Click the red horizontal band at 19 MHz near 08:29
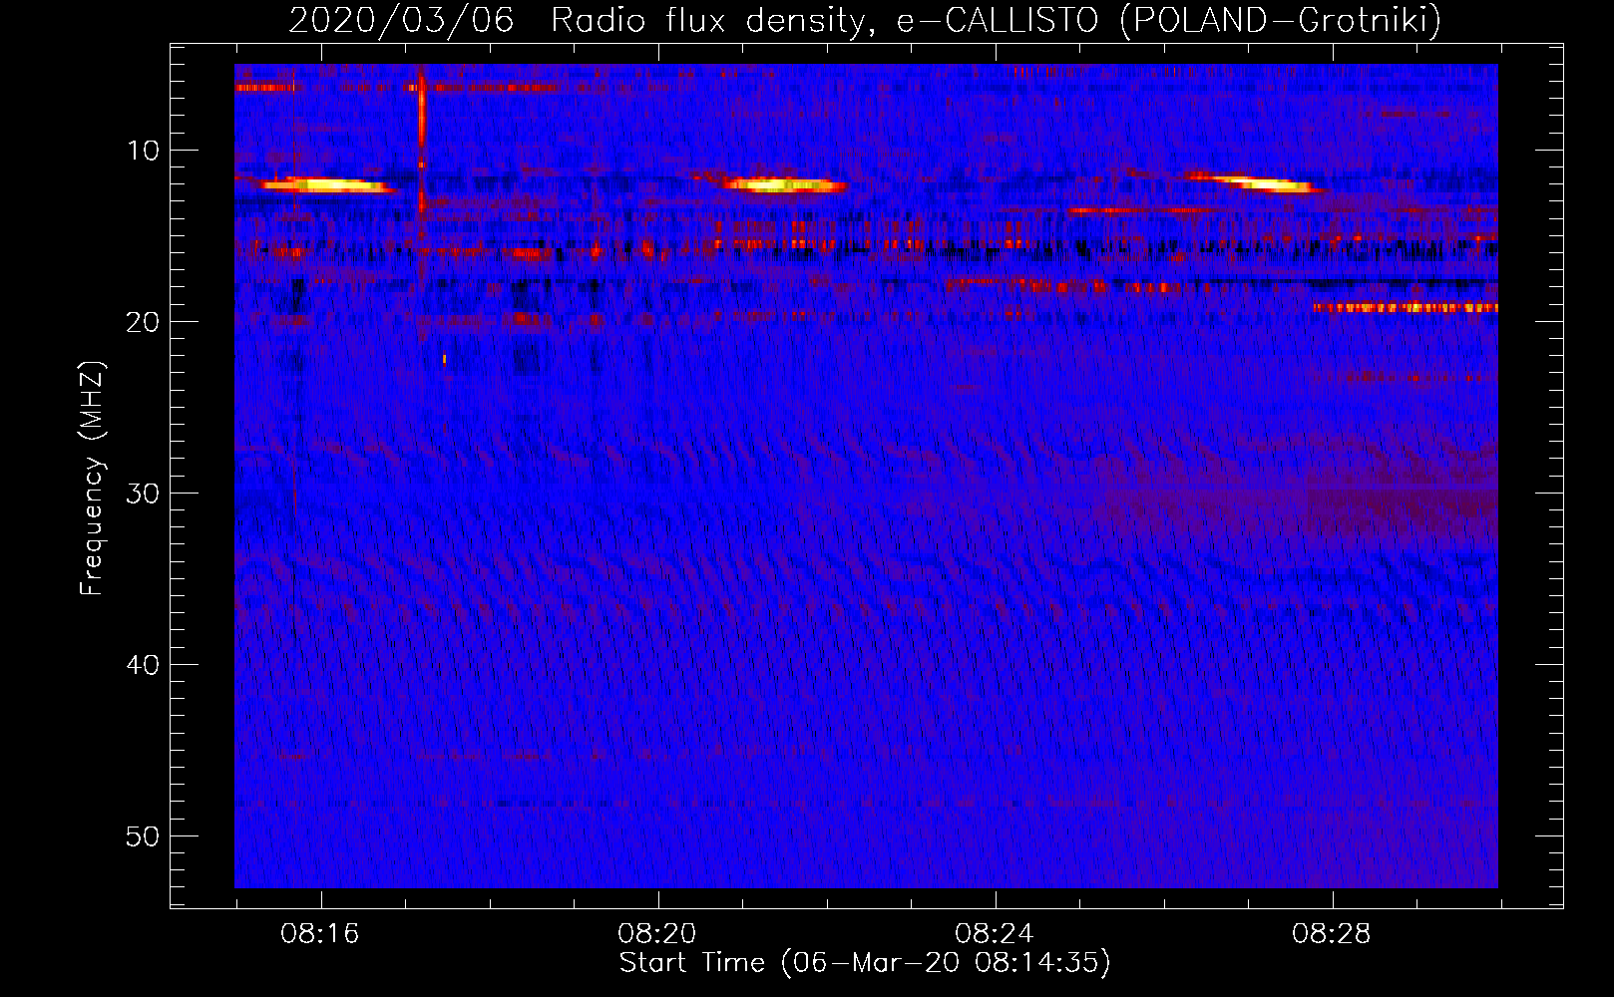1614x997 pixels. coord(1406,308)
